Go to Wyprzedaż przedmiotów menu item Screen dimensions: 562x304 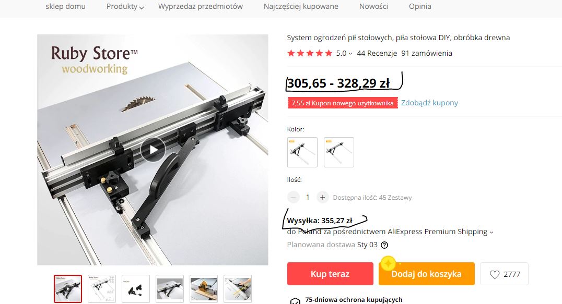pos(201,6)
